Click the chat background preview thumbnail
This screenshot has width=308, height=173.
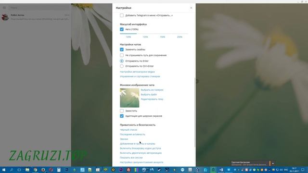129,98
